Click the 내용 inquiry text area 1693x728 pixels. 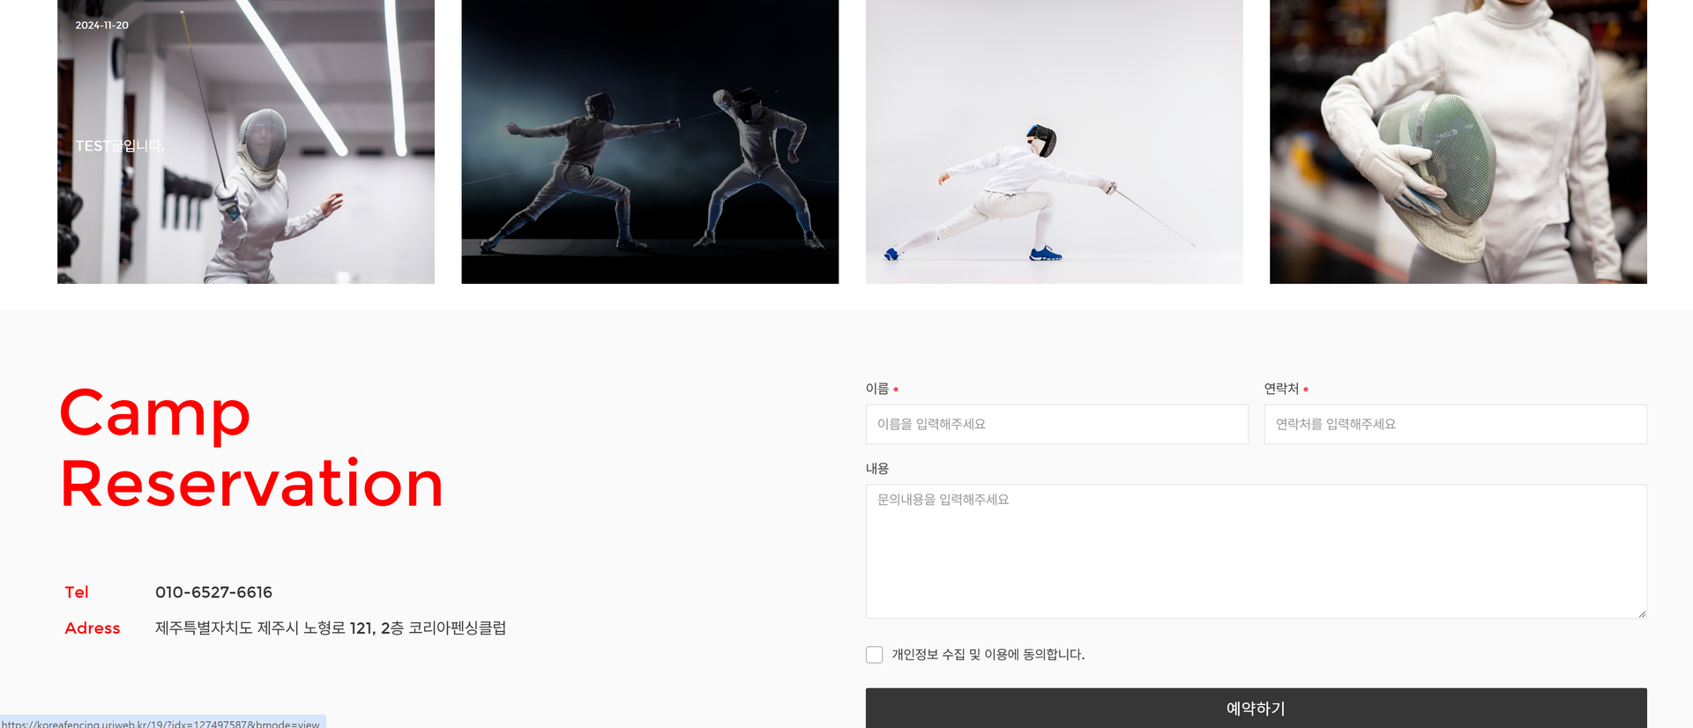click(x=1256, y=551)
